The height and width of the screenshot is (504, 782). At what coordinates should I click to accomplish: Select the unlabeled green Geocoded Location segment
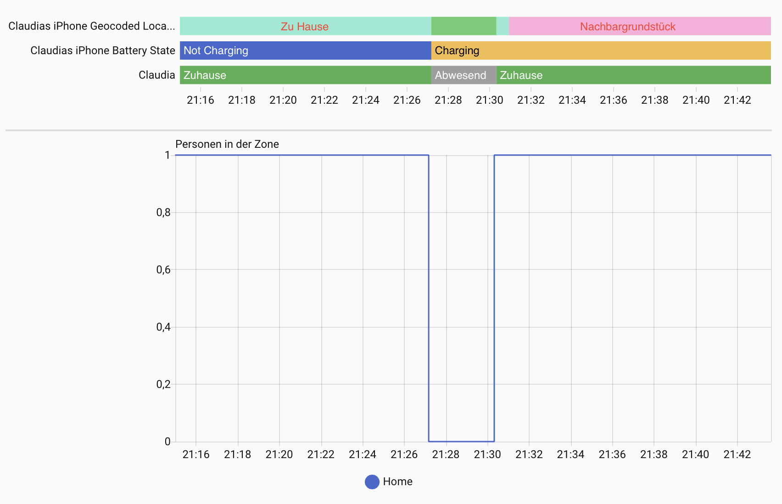pos(464,26)
